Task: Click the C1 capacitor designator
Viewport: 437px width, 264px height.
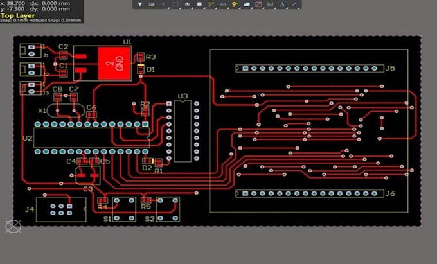Action: pyautogui.click(x=63, y=66)
